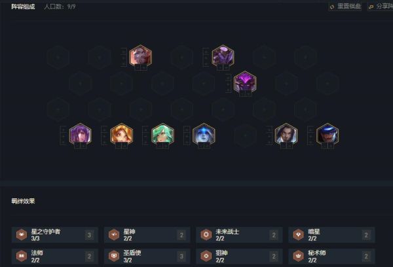This screenshot has width=393, height=267.
Task: Click the empty hex slot between bottom champions
Action: tap(245, 135)
